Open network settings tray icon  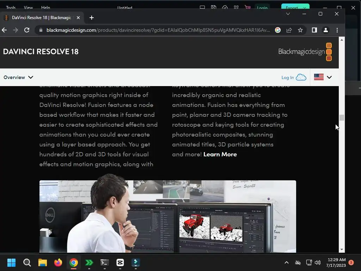coord(309,263)
